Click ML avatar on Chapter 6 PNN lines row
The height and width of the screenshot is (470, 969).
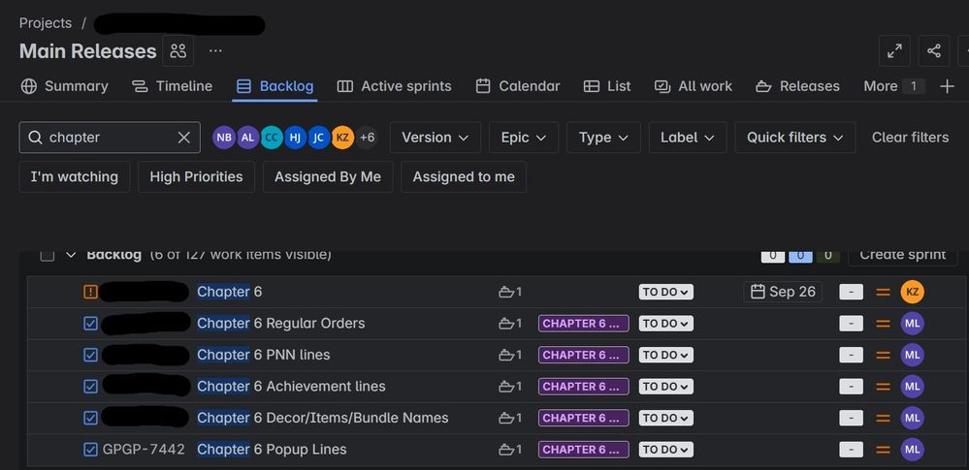912,355
